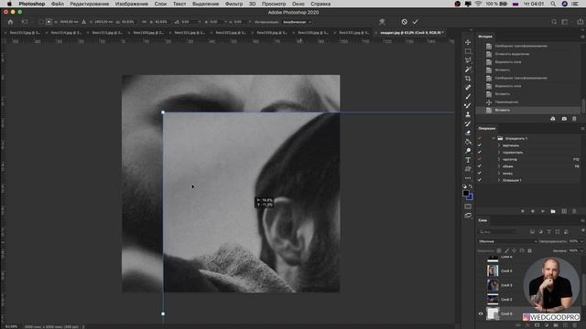The height and width of the screenshot is (329, 586).
Task: Open the Изображение menu
Action: 132,4
